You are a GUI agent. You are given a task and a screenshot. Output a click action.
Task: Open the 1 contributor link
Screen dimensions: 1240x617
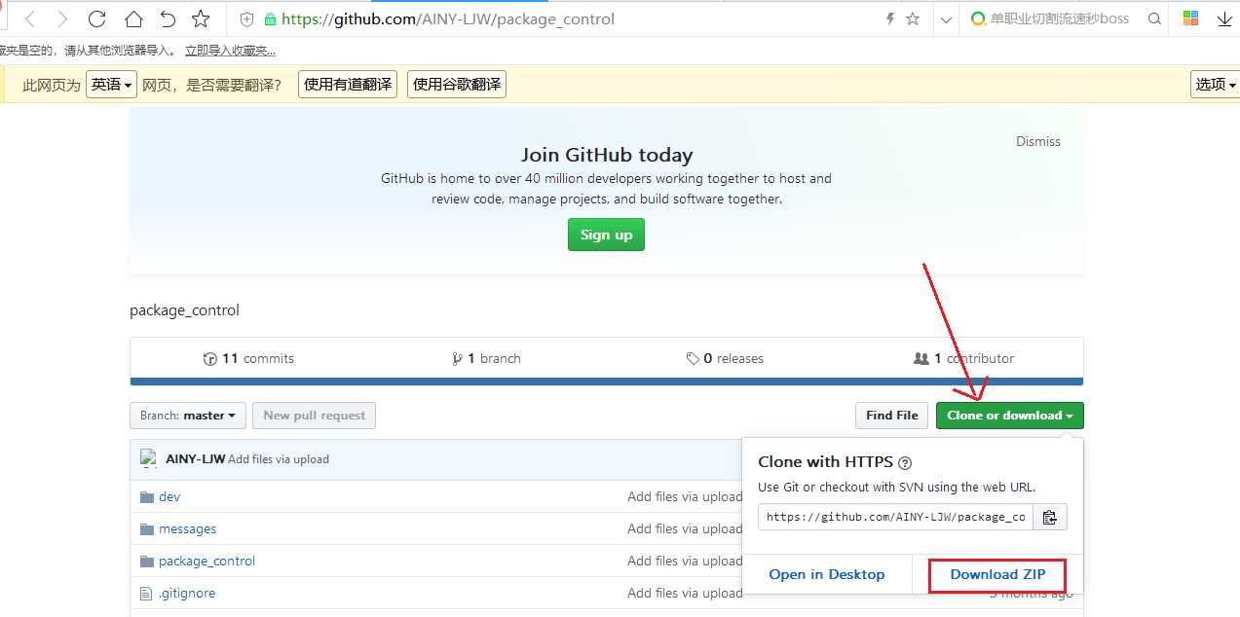pos(963,358)
